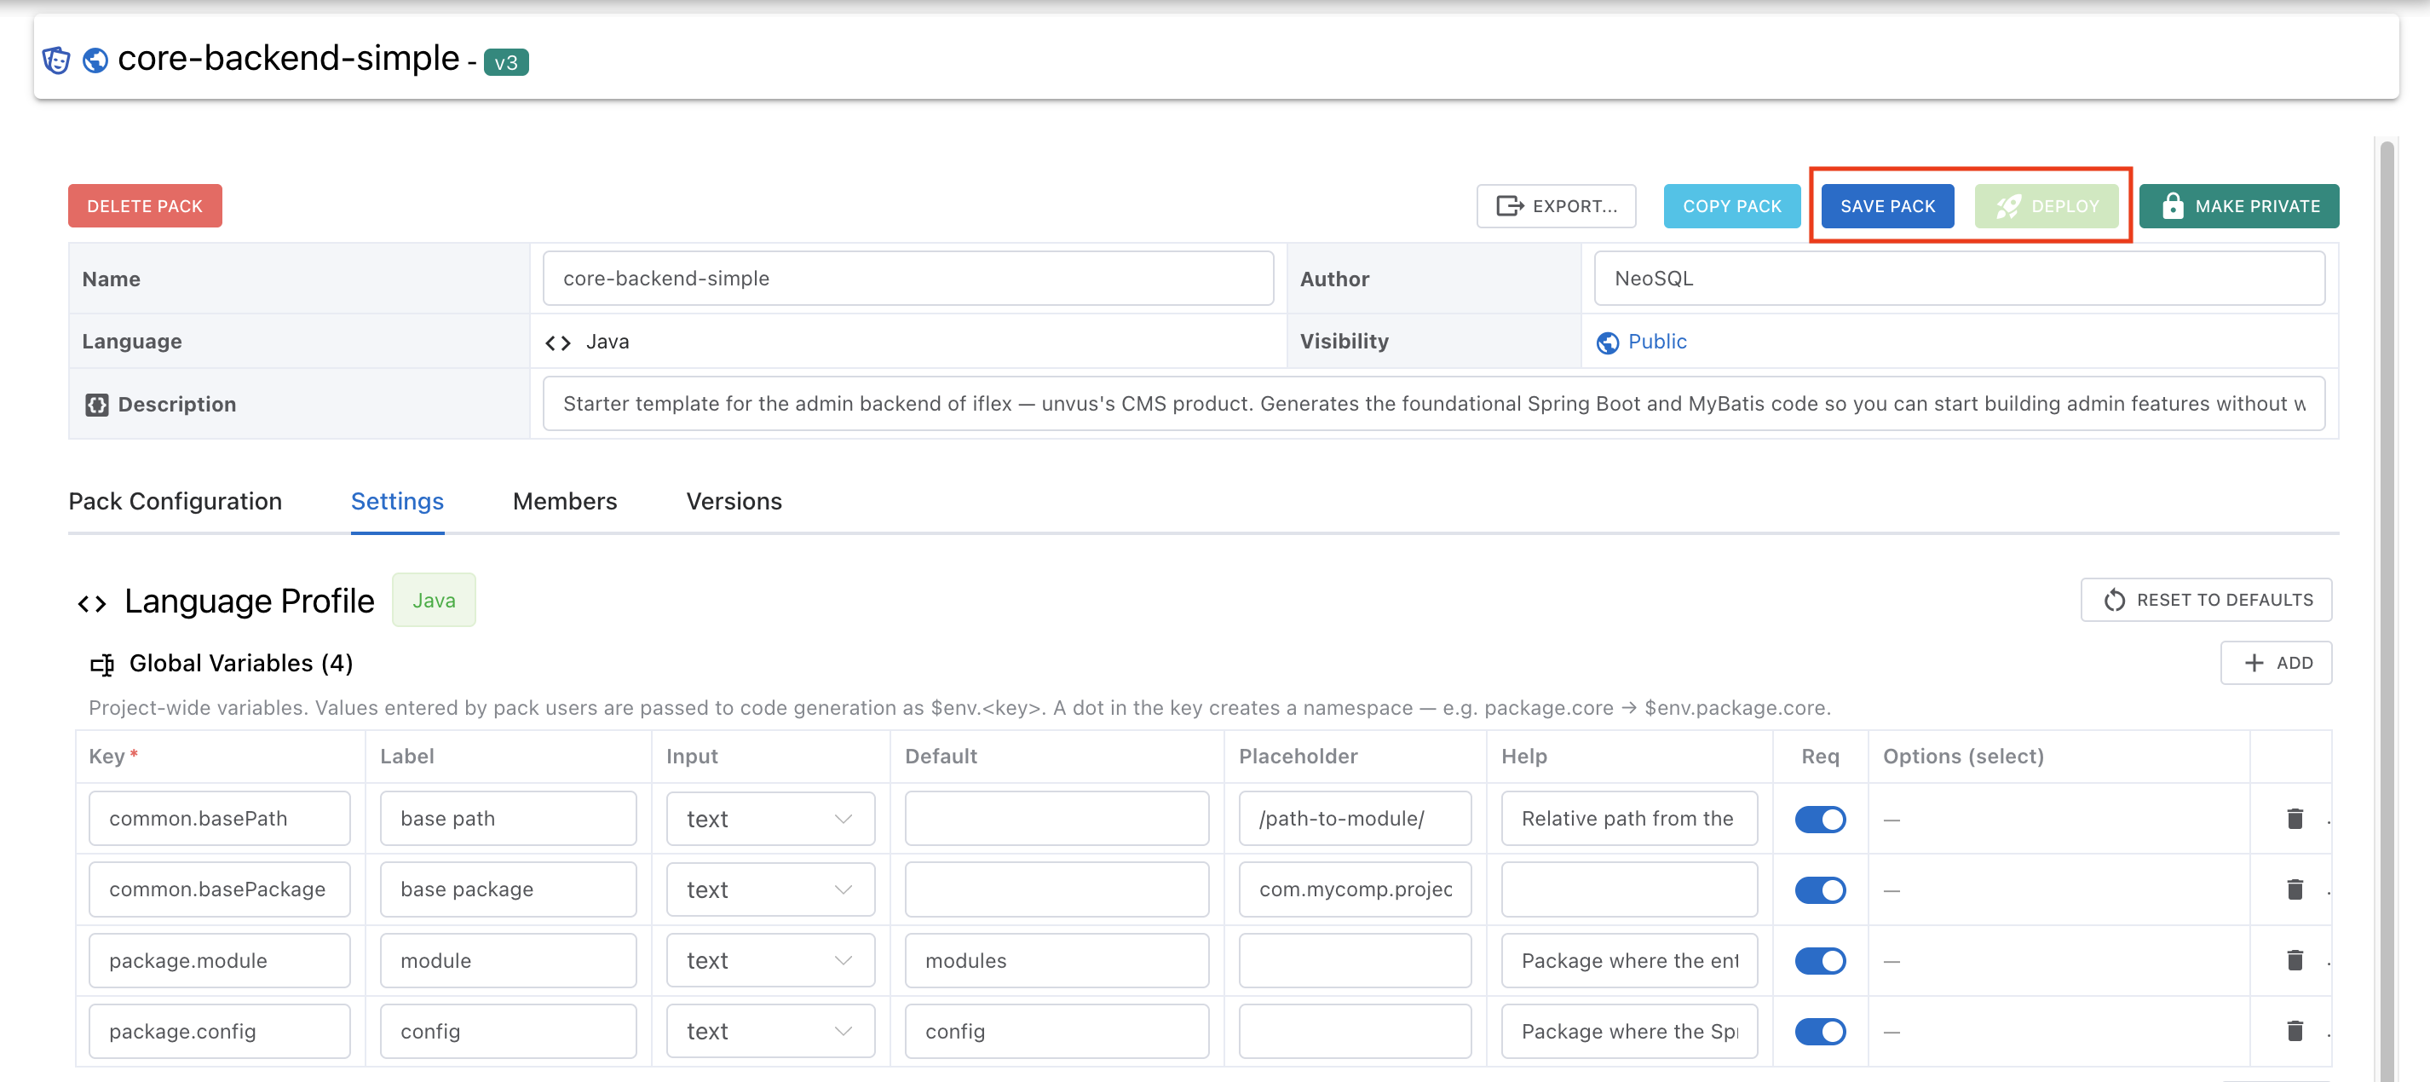This screenshot has width=2430, height=1082.
Task: Click the COPY PACK button
Action: 1731,205
